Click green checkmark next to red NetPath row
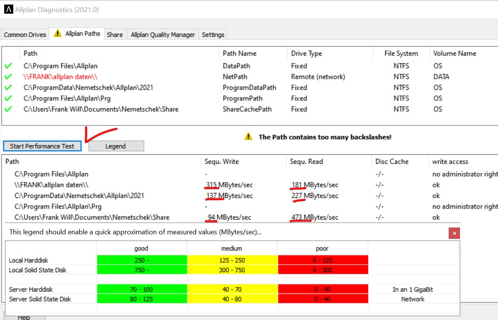 pos(8,77)
